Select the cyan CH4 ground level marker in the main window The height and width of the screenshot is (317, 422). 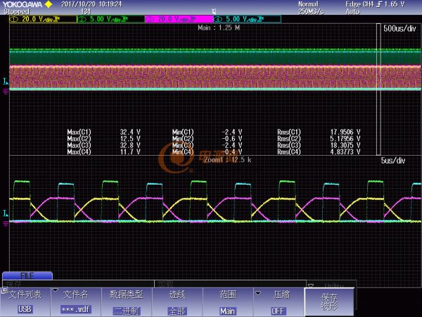[x=6, y=80]
